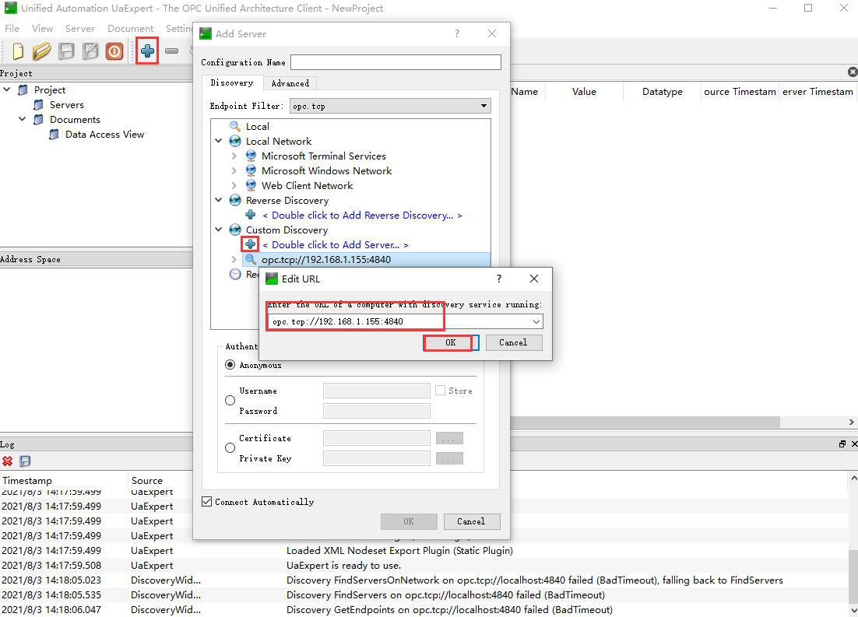
Task: Open the Server menu
Action: pos(80,29)
